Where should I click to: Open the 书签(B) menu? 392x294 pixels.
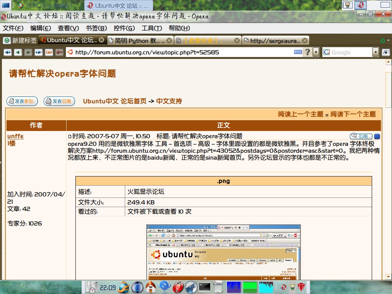point(96,28)
